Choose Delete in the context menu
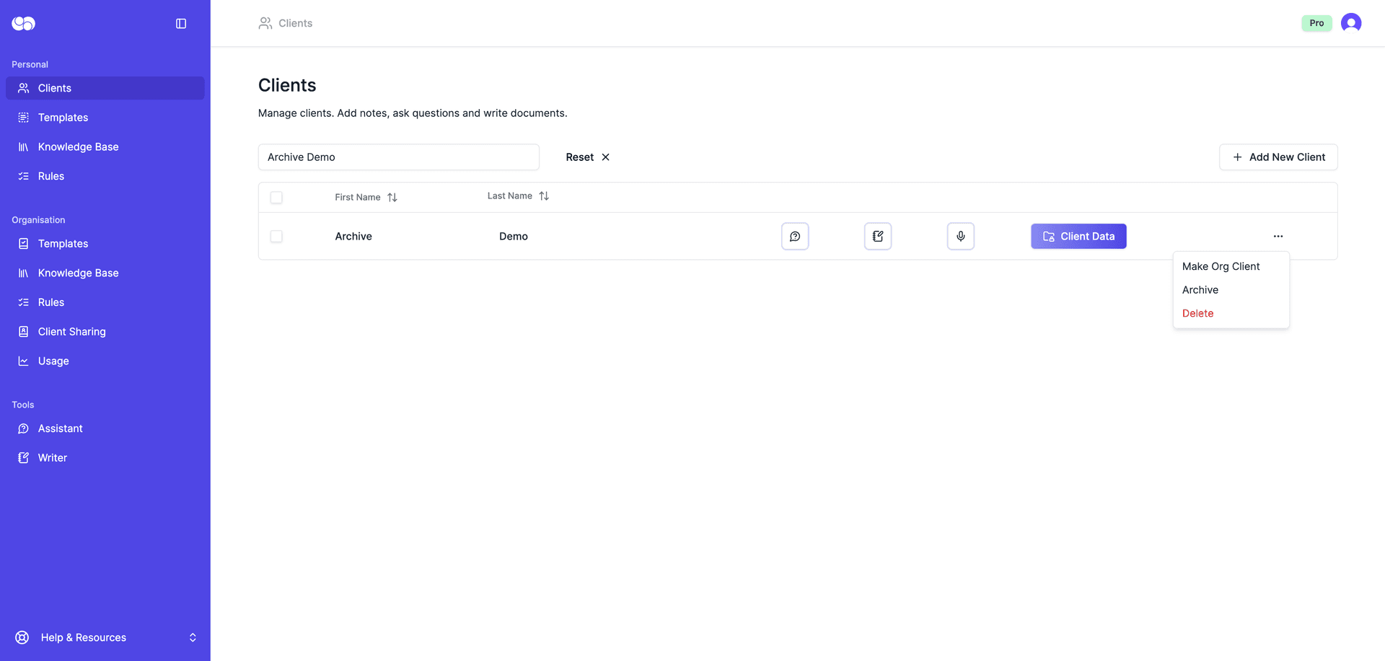The height and width of the screenshot is (661, 1385). click(x=1198, y=313)
